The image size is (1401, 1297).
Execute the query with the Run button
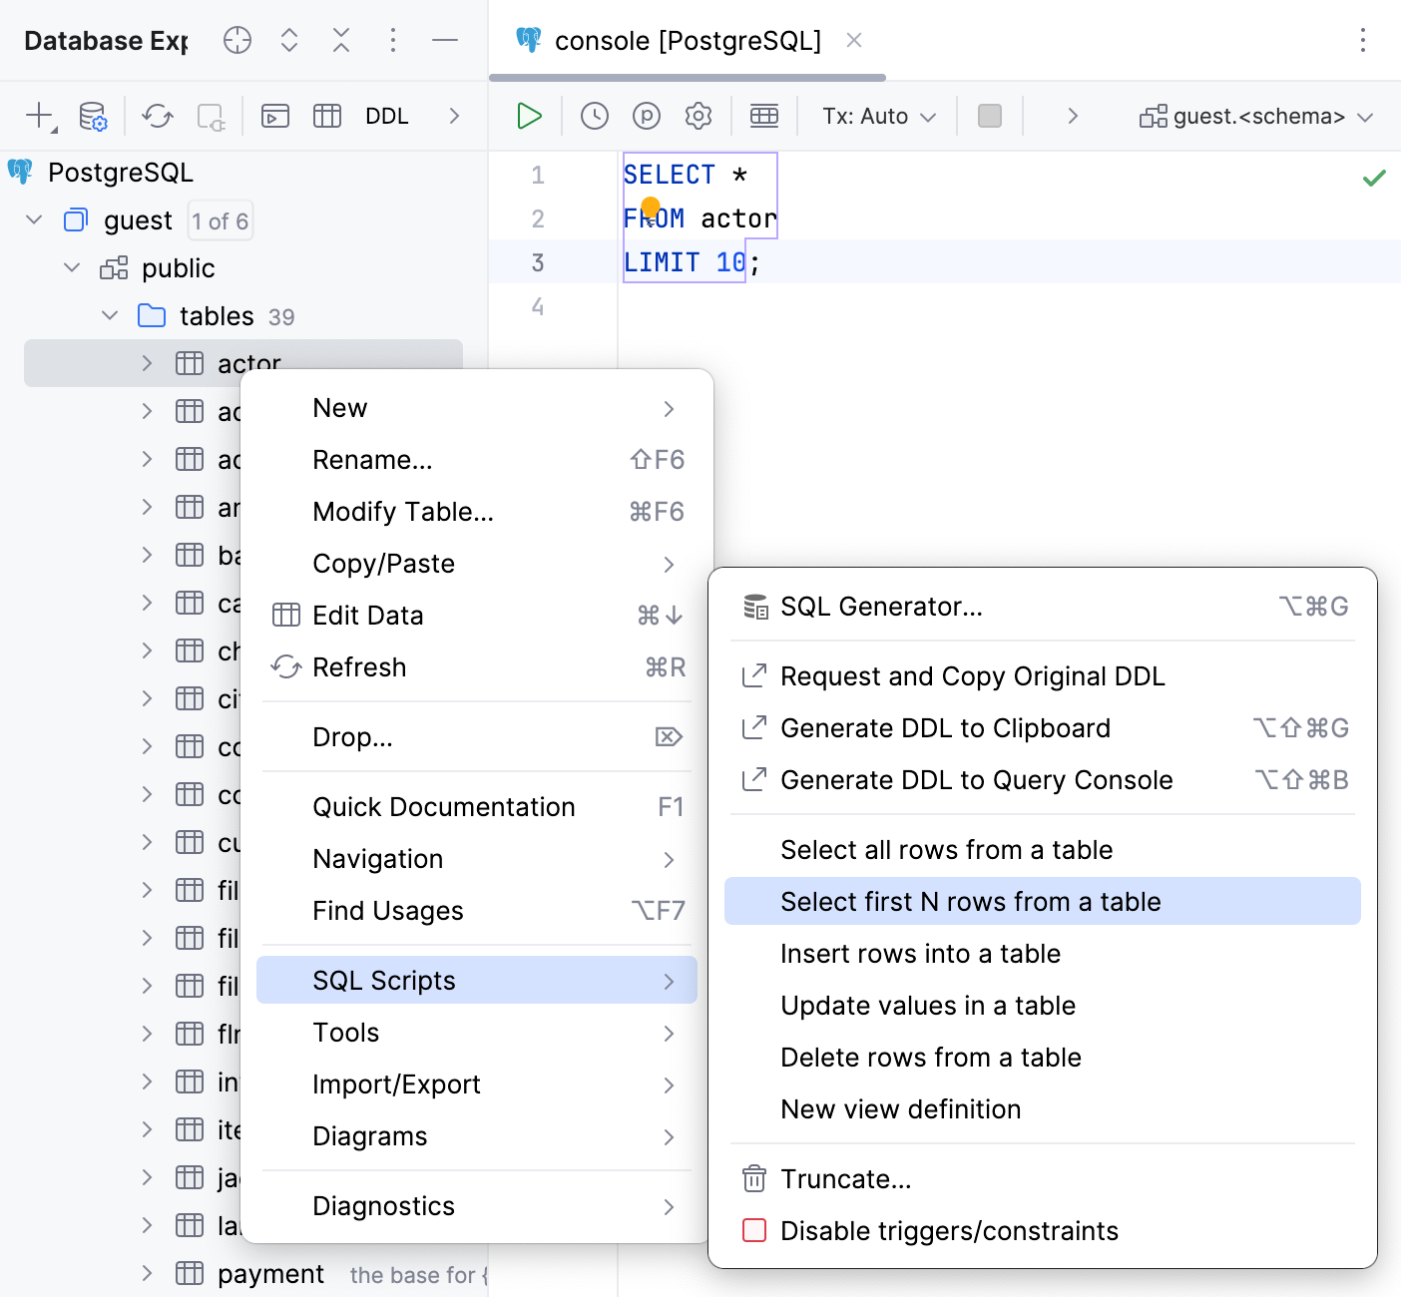coord(528,116)
